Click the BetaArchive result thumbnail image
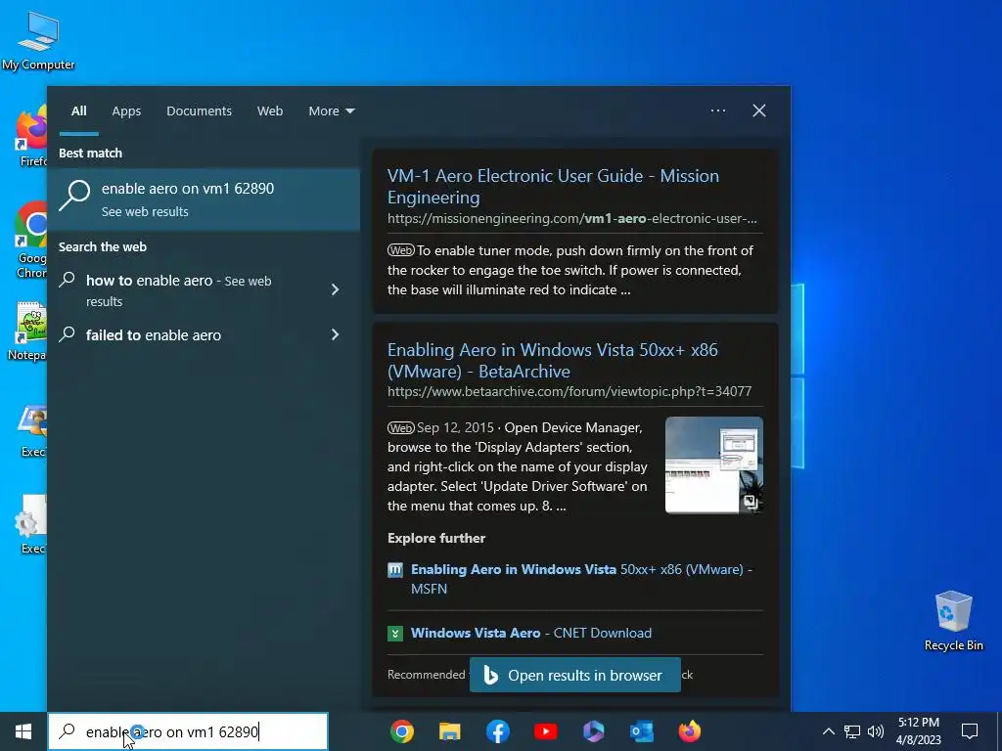This screenshot has width=1002, height=751. pos(713,464)
